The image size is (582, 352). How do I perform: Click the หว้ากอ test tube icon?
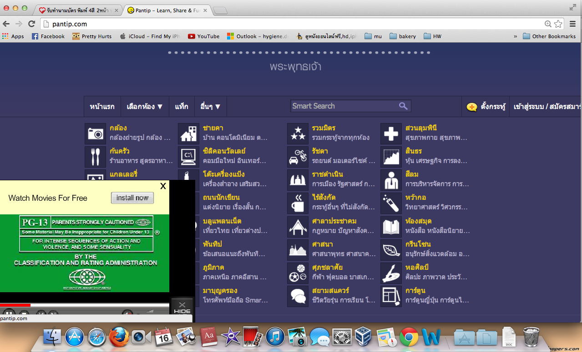[391, 203]
